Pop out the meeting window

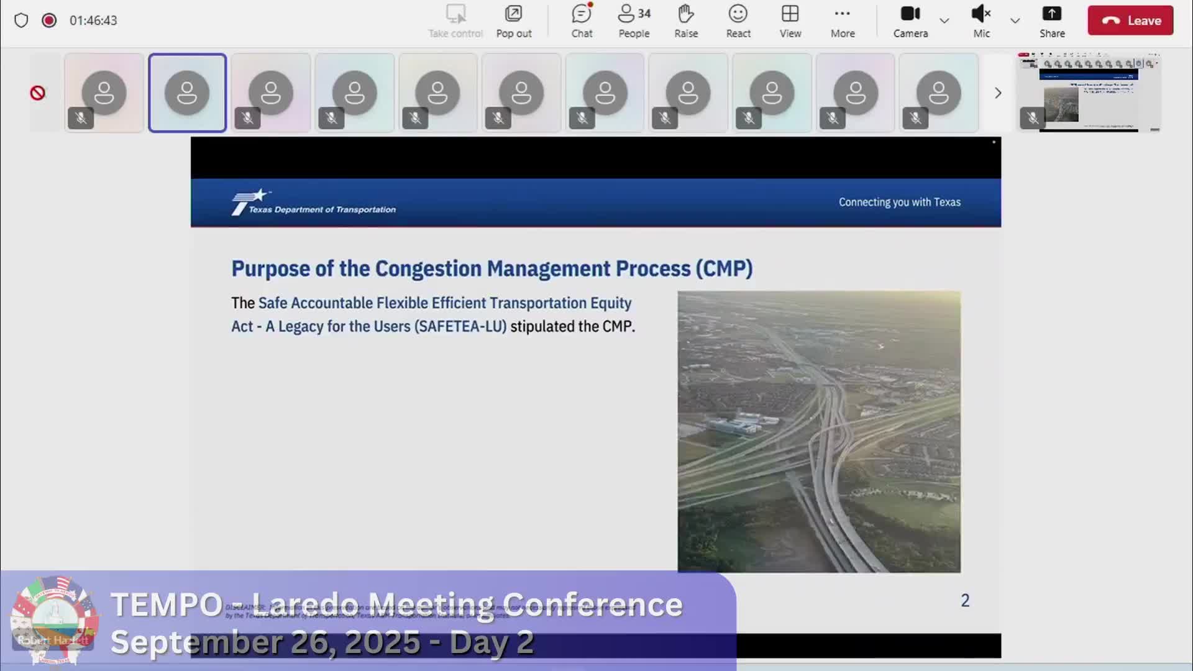coord(514,20)
